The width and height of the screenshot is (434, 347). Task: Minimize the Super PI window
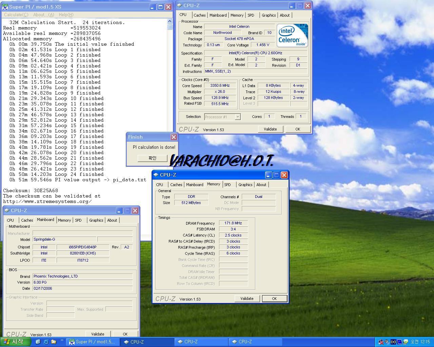click(152, 7)
